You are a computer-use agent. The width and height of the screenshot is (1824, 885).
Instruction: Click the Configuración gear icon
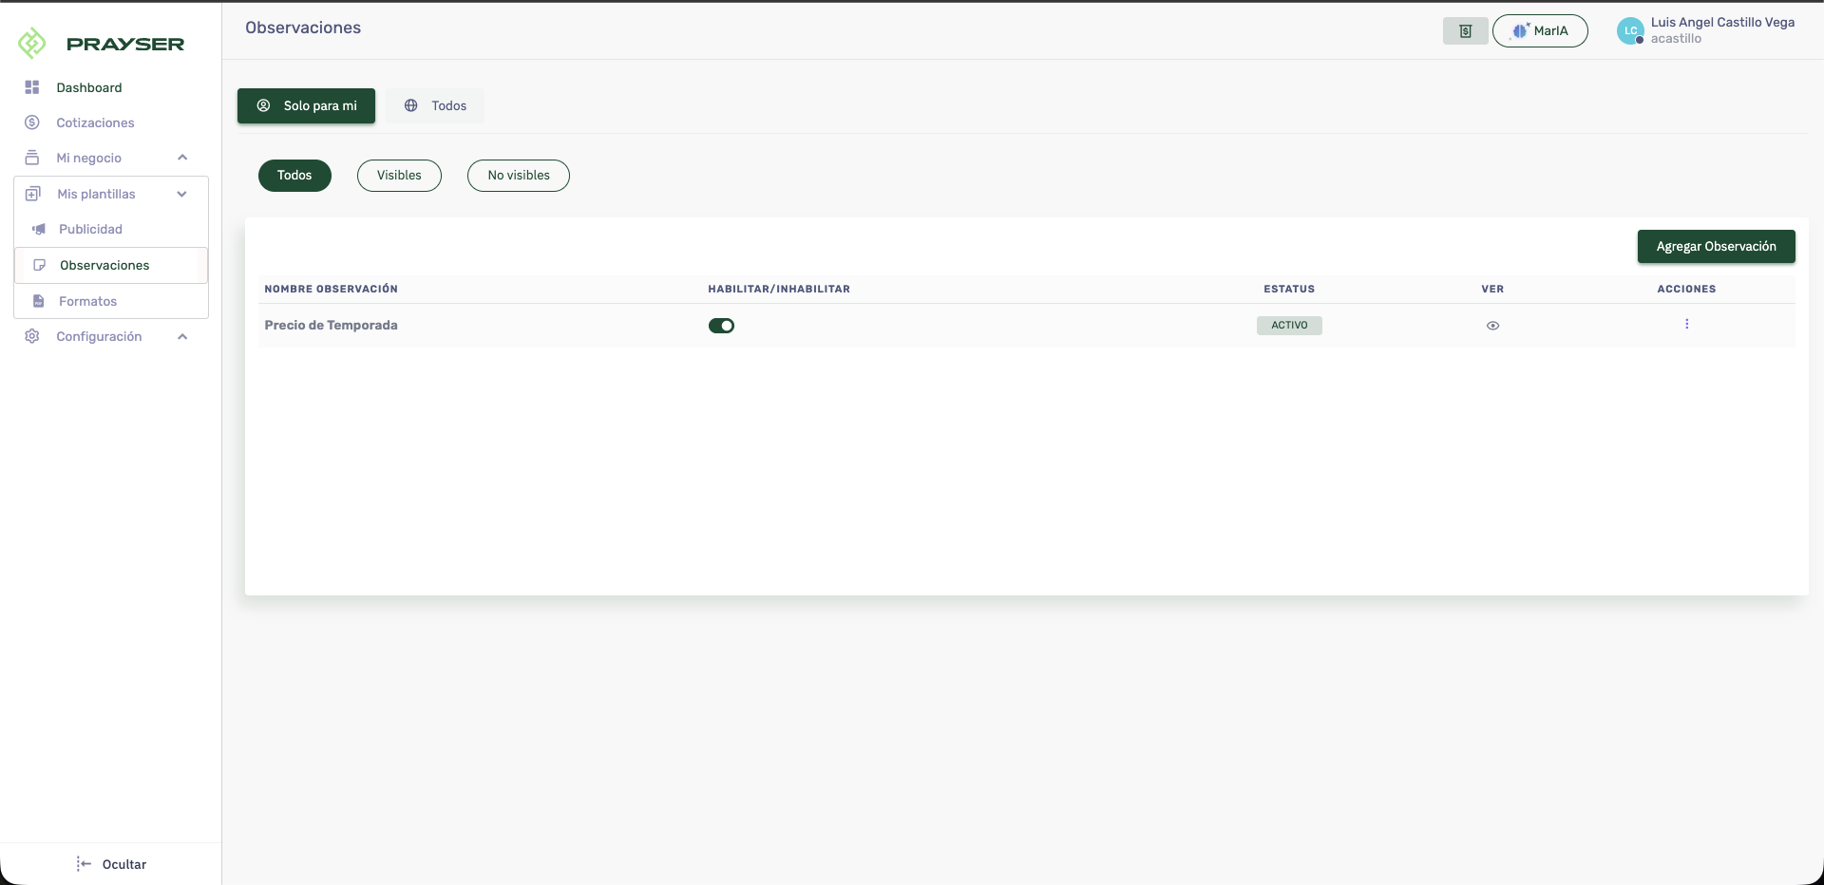click(x=32, y=336)
